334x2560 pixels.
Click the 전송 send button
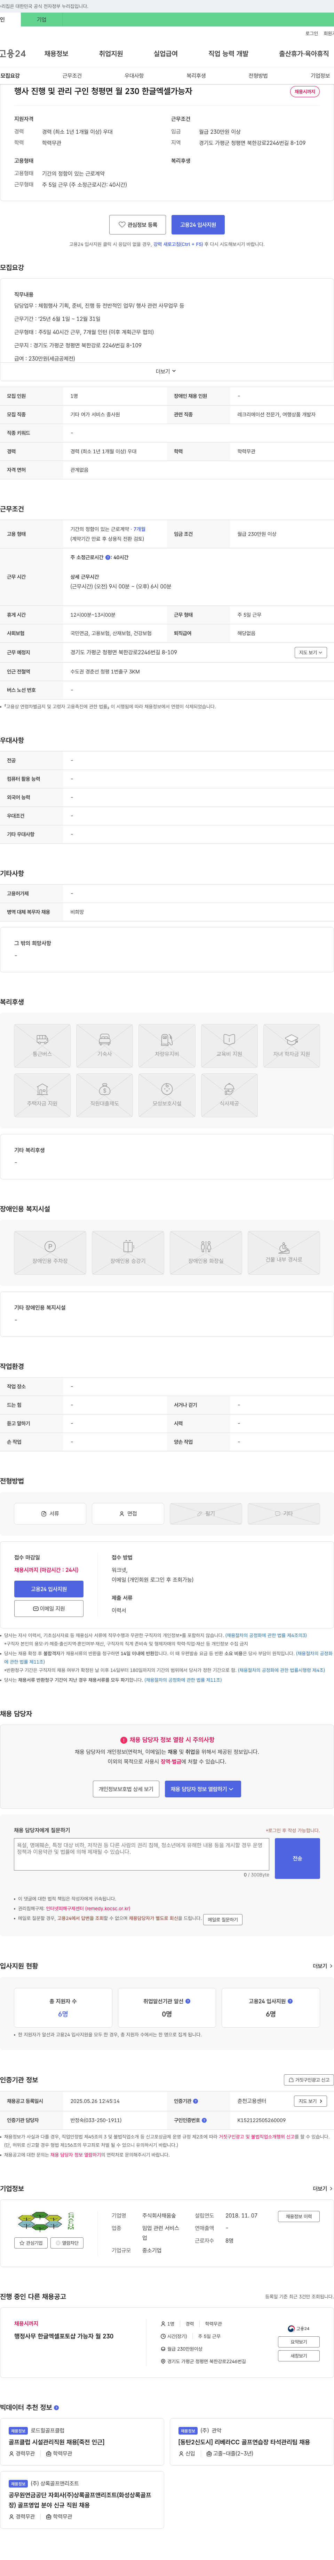click(x=297, y=1858)
